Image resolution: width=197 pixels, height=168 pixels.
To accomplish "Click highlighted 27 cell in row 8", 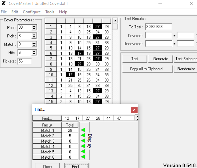I will pos(79,64).
